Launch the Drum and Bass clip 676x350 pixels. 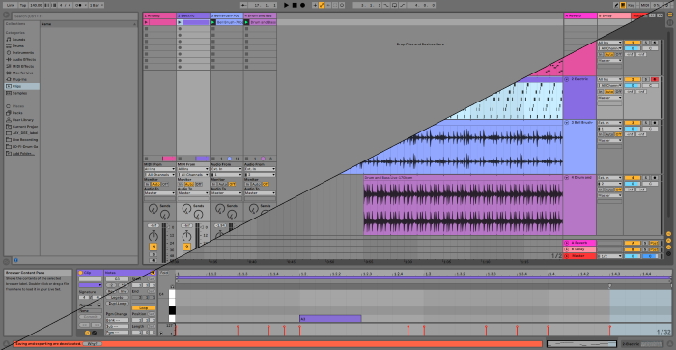tap(246, 22)
